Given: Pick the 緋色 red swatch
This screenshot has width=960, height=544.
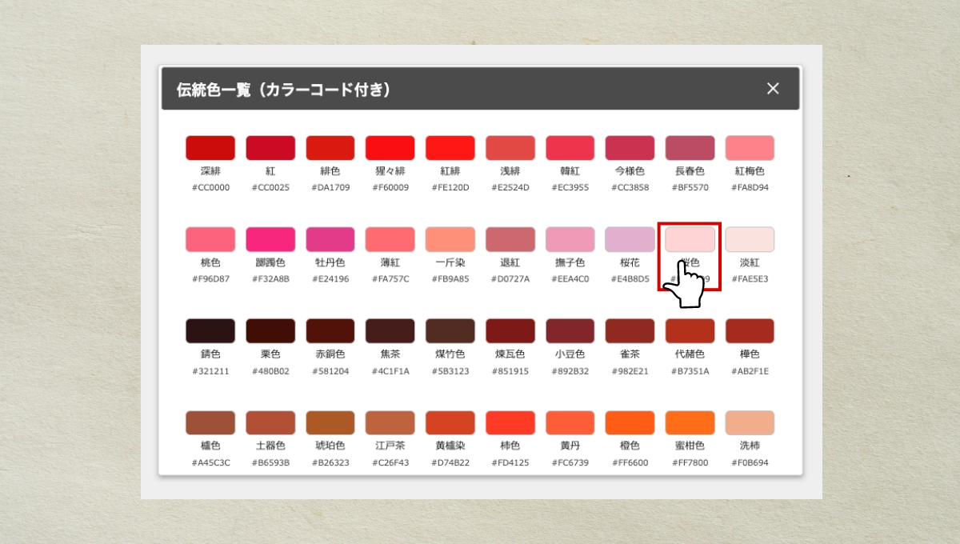Looking at the screenshot, I should 330,148.
